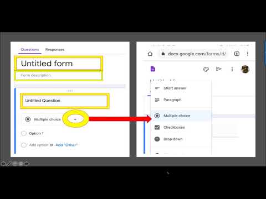The image size is (266, 199).
Task: Click the Multiple choice radio icon in the menu
Action: (157, 116)
